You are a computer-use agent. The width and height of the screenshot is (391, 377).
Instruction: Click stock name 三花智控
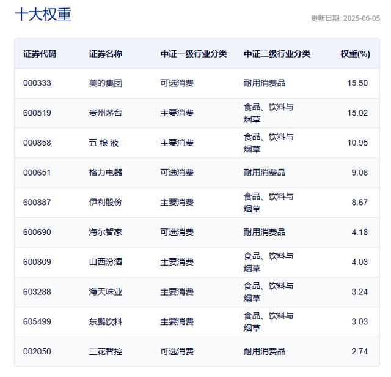pos(106,352)
